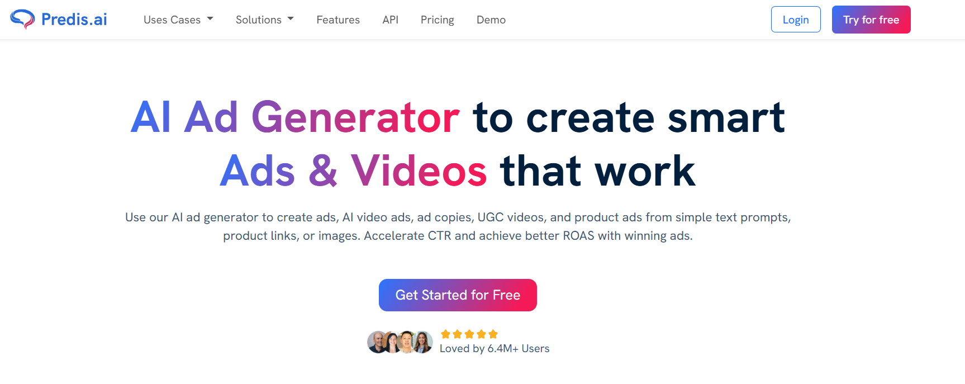Navigate to the Pricing page

(x=438, y=20)
